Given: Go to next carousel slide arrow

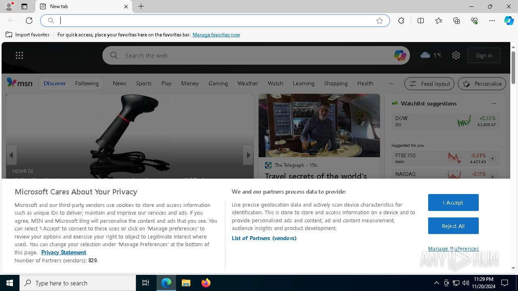Looking at the screenshot, I should point(248,155).
